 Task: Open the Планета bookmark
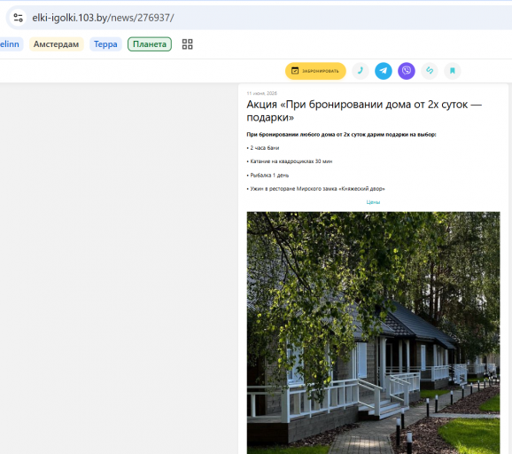pyautogui.click(x=150, y=44)
